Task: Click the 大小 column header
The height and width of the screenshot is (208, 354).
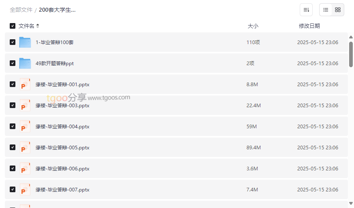Action: pyautogui.click(x=253, y=26)
